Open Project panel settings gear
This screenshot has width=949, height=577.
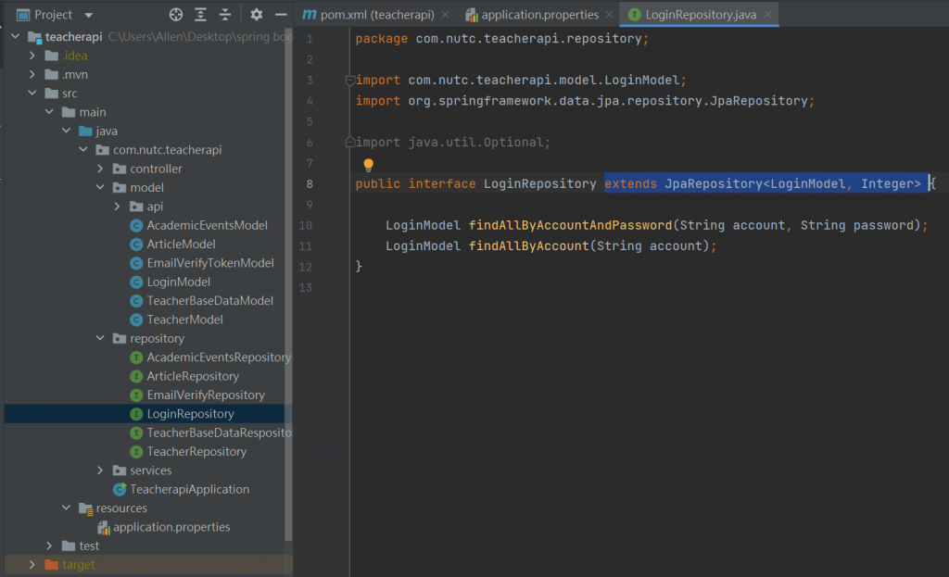(257, 15)
